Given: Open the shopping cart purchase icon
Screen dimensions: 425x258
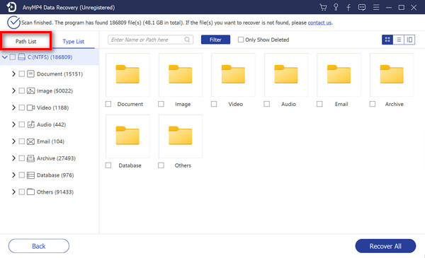Looking at the screenshot, I should [323, 7].
